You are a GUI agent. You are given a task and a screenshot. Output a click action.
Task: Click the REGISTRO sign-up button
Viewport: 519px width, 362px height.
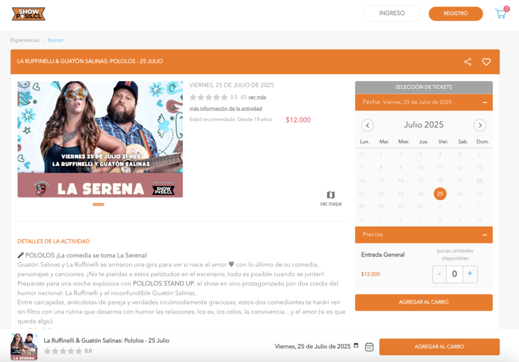click(456, 14)
